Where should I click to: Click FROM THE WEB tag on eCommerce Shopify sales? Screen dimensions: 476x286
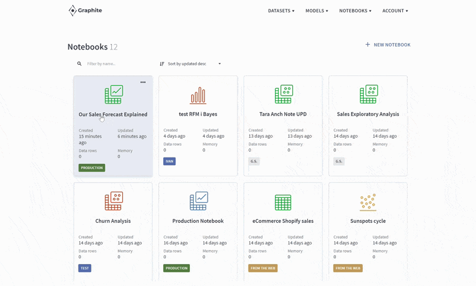click(263, 268)
